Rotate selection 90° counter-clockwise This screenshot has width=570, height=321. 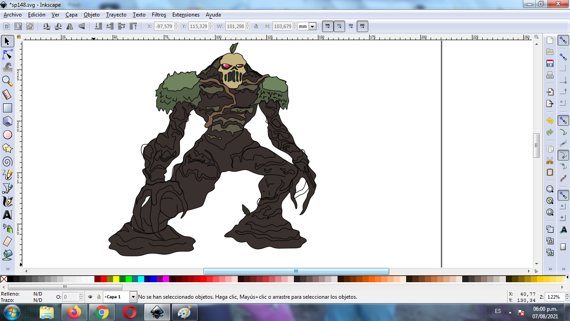tap(46, 26)
